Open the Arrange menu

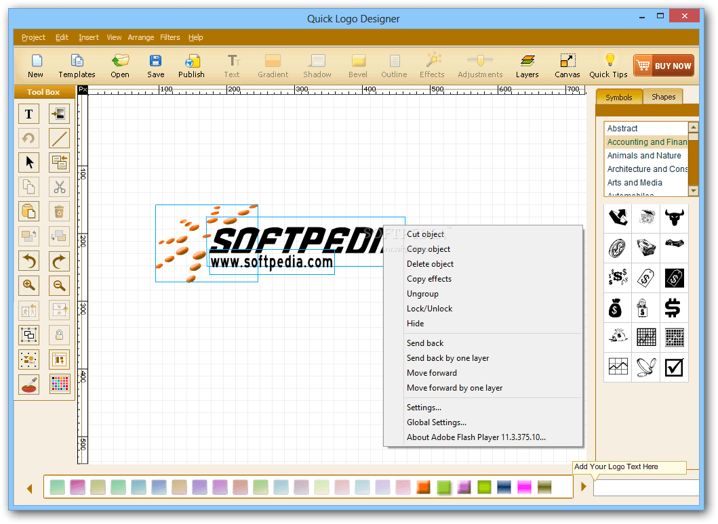(140, 37)
